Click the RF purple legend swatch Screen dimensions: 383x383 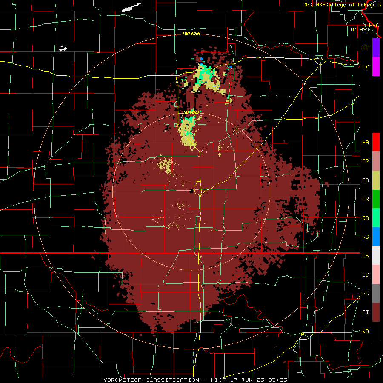(376, 48)
